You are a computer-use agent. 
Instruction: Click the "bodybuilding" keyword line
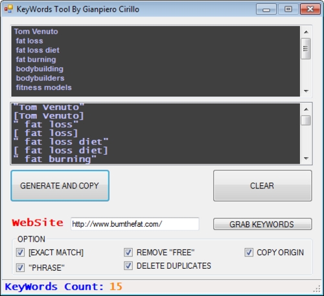click(x=40, y=69)
